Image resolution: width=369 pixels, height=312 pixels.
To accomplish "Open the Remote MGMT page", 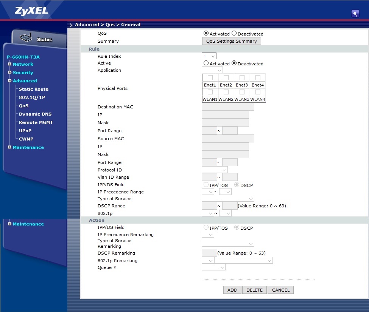I will tap(36, 122).
